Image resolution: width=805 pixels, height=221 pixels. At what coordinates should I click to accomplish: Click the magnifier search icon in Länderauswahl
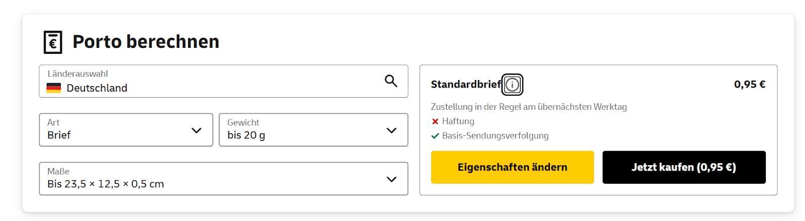coord(391,81)
